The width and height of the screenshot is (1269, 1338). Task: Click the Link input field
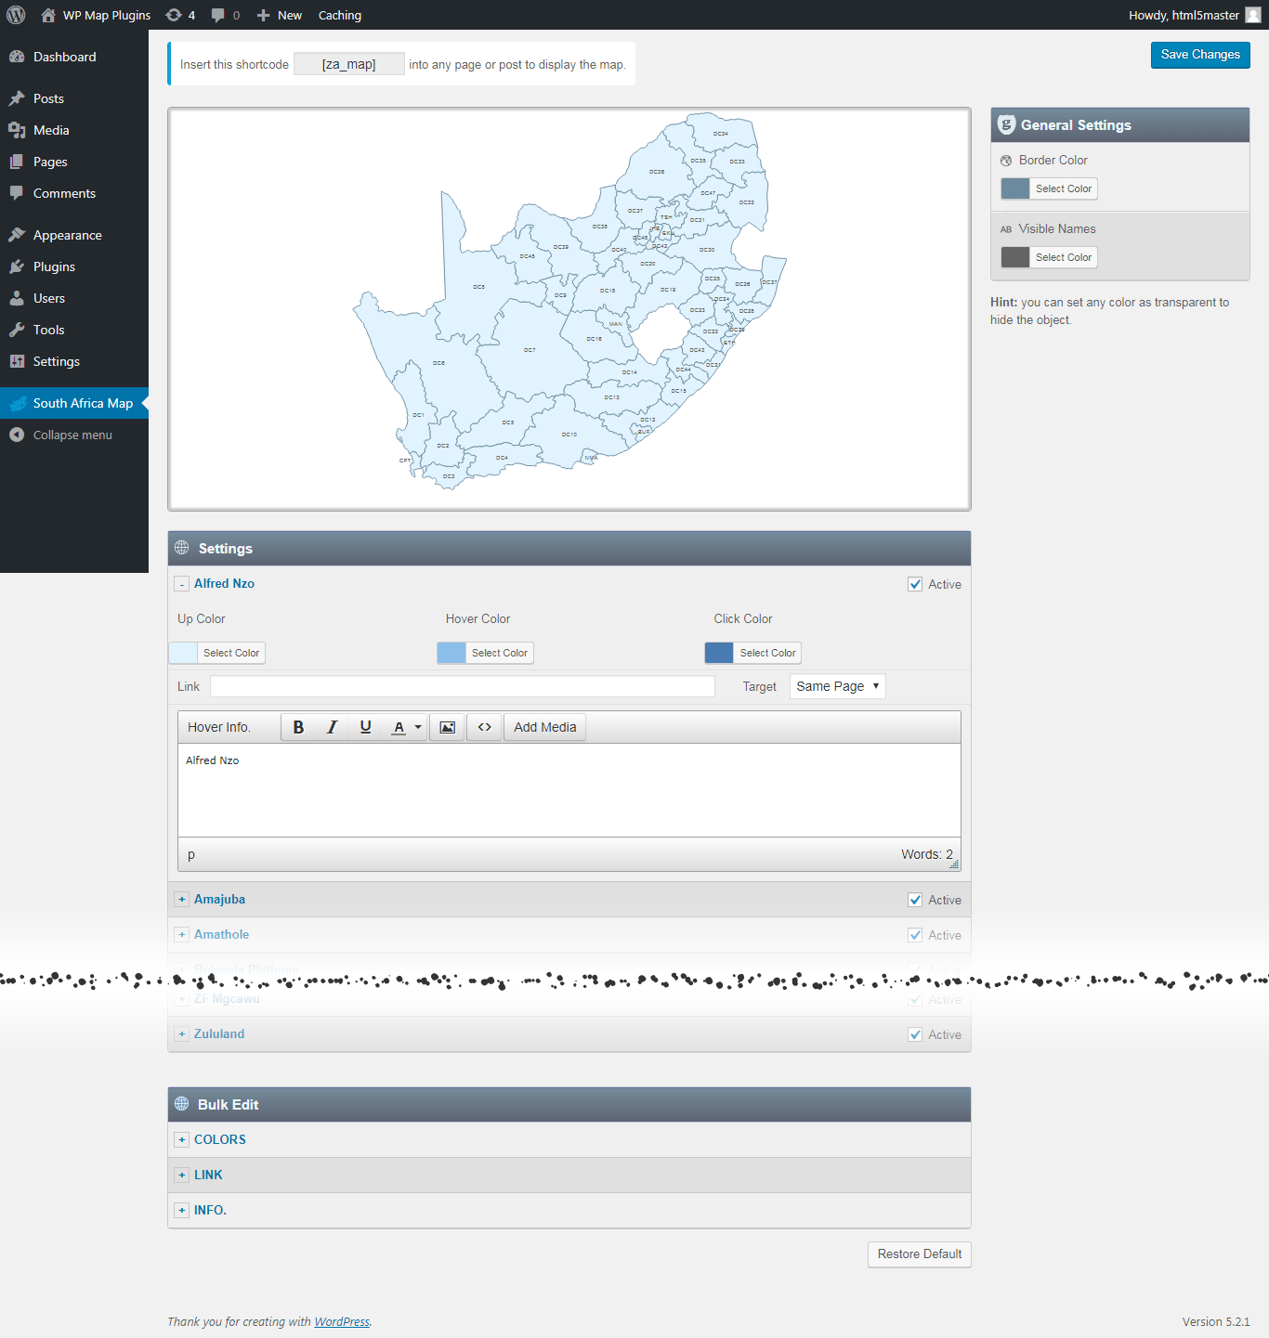coord(463,686)
